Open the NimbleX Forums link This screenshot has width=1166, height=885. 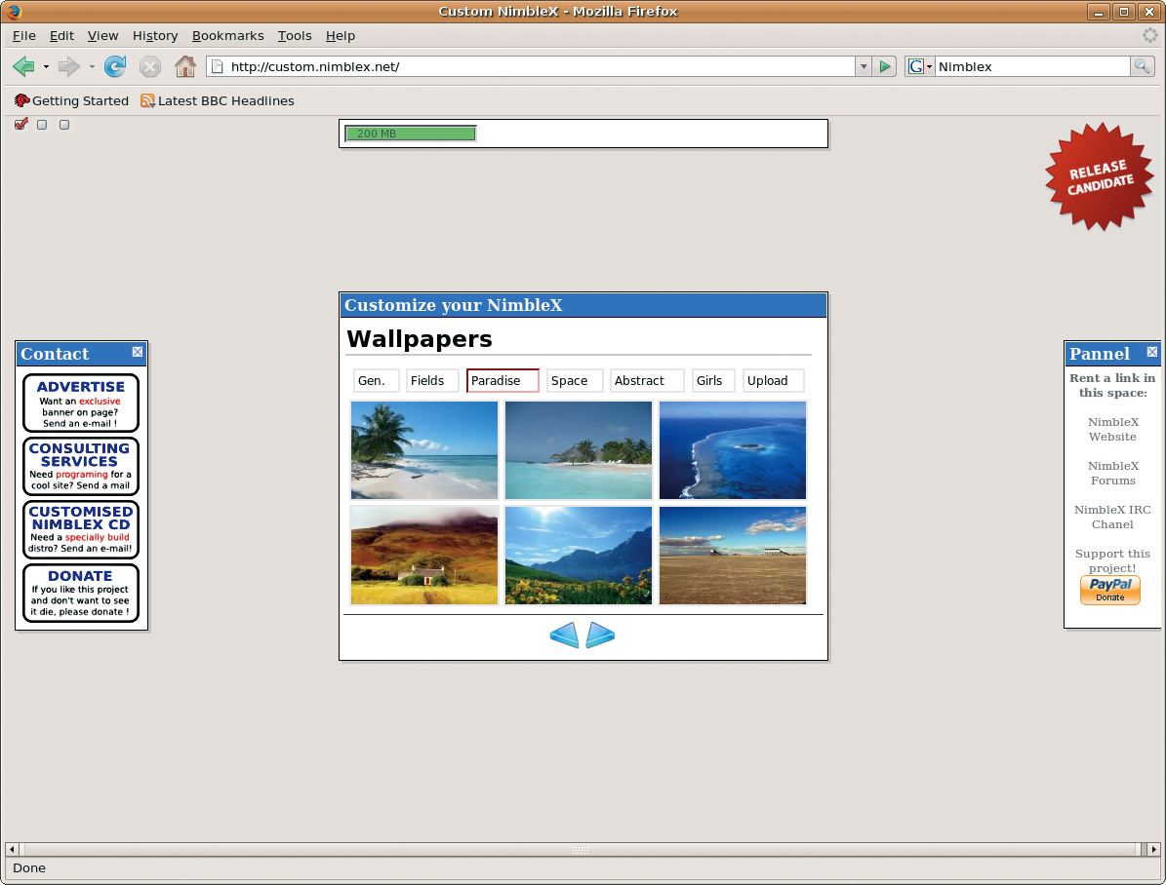point(1112,473)
